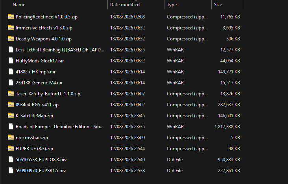Viewport: 288px width, 184px height.
Task: Click the date 13/08/2026 02:08
Action: [127, 17]
